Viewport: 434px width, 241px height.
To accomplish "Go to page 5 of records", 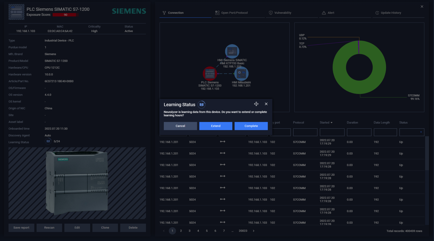I will click(x=207, y=231).
